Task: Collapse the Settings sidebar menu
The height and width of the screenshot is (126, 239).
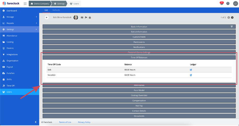Action: point(19,29)
